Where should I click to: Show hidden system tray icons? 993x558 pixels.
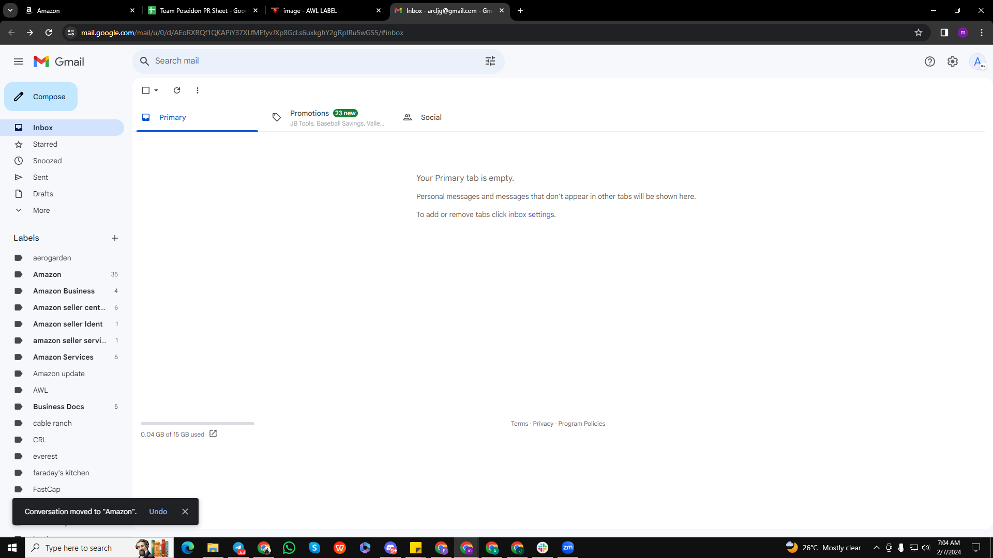pyautogui.click(x=877, y=548)
